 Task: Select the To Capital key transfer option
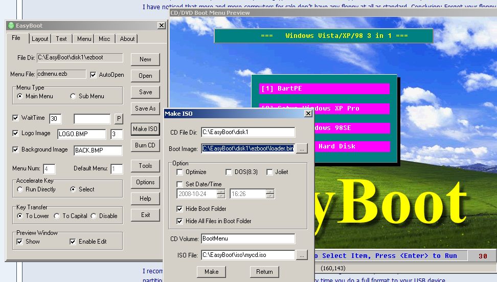coord(57,216)
